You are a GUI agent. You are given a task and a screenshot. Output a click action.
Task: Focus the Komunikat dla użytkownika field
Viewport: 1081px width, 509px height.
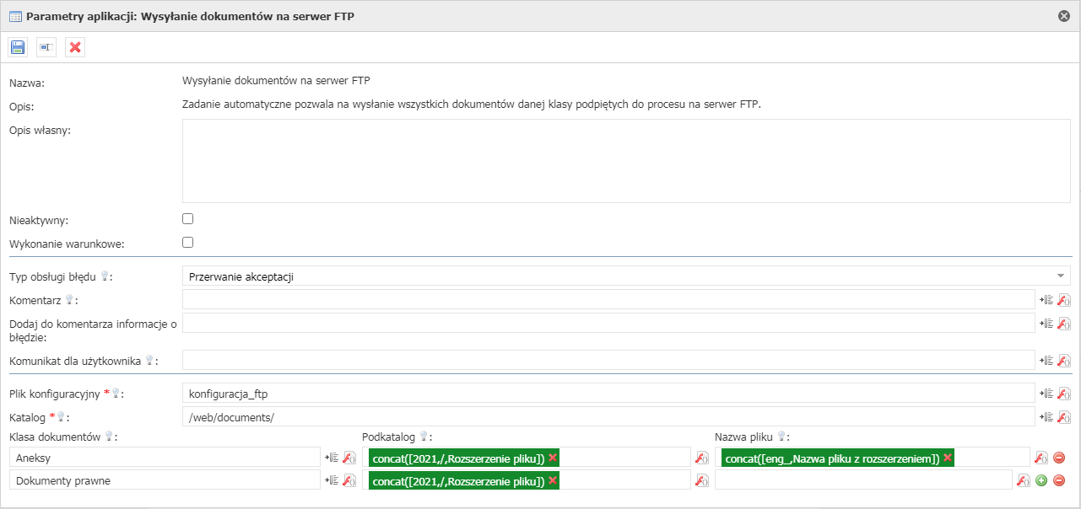click(608, 360)
